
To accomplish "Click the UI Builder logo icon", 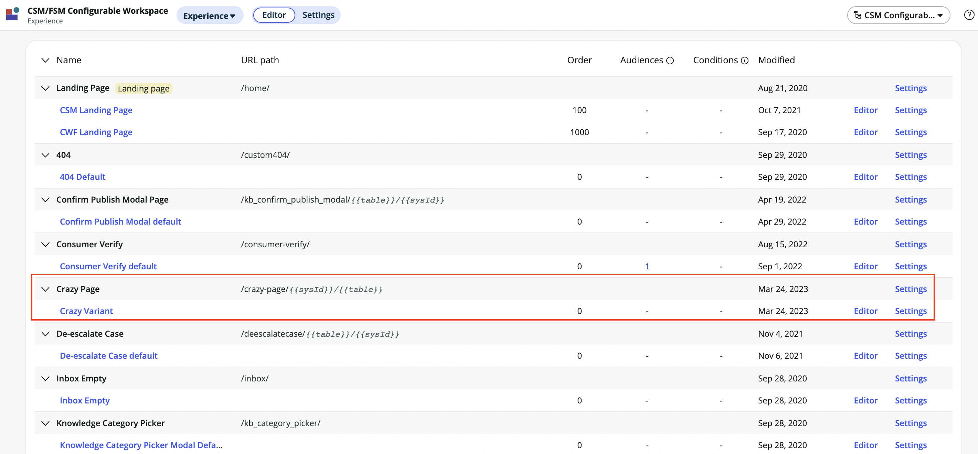I will pyautogui.click(x=12, y=14).
